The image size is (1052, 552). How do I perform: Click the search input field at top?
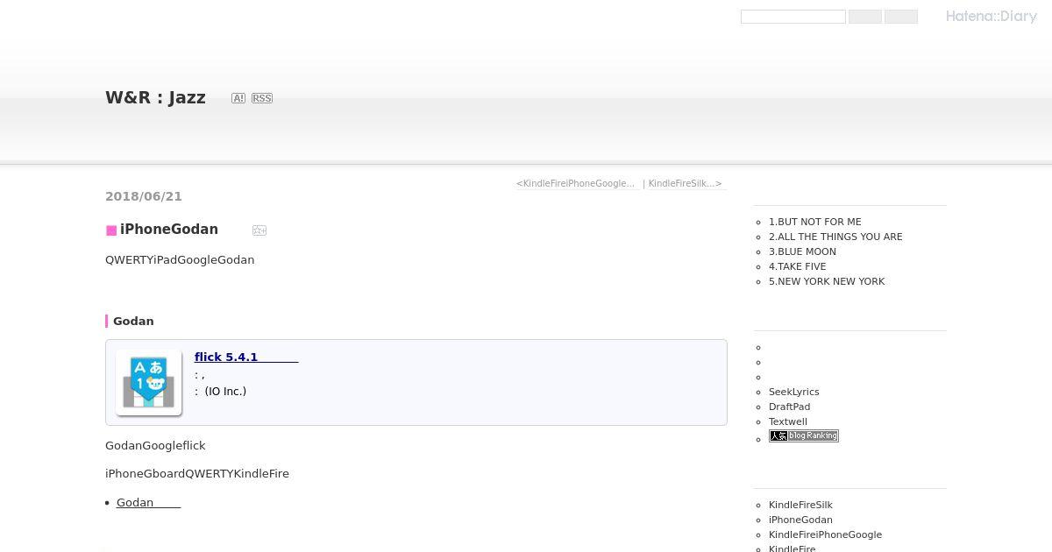click(793, 17)
